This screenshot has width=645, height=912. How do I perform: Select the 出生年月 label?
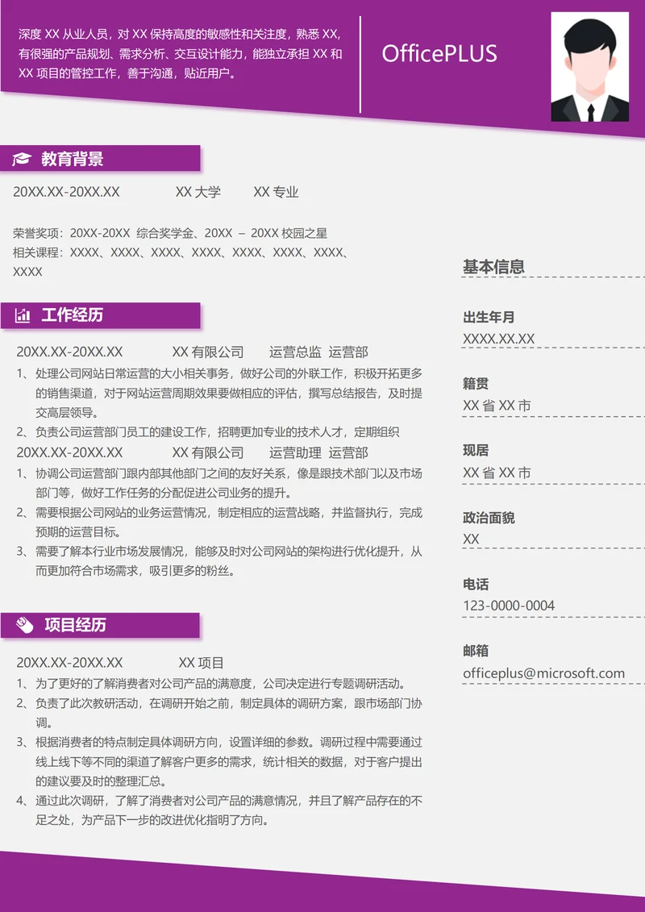coord(489,317)
